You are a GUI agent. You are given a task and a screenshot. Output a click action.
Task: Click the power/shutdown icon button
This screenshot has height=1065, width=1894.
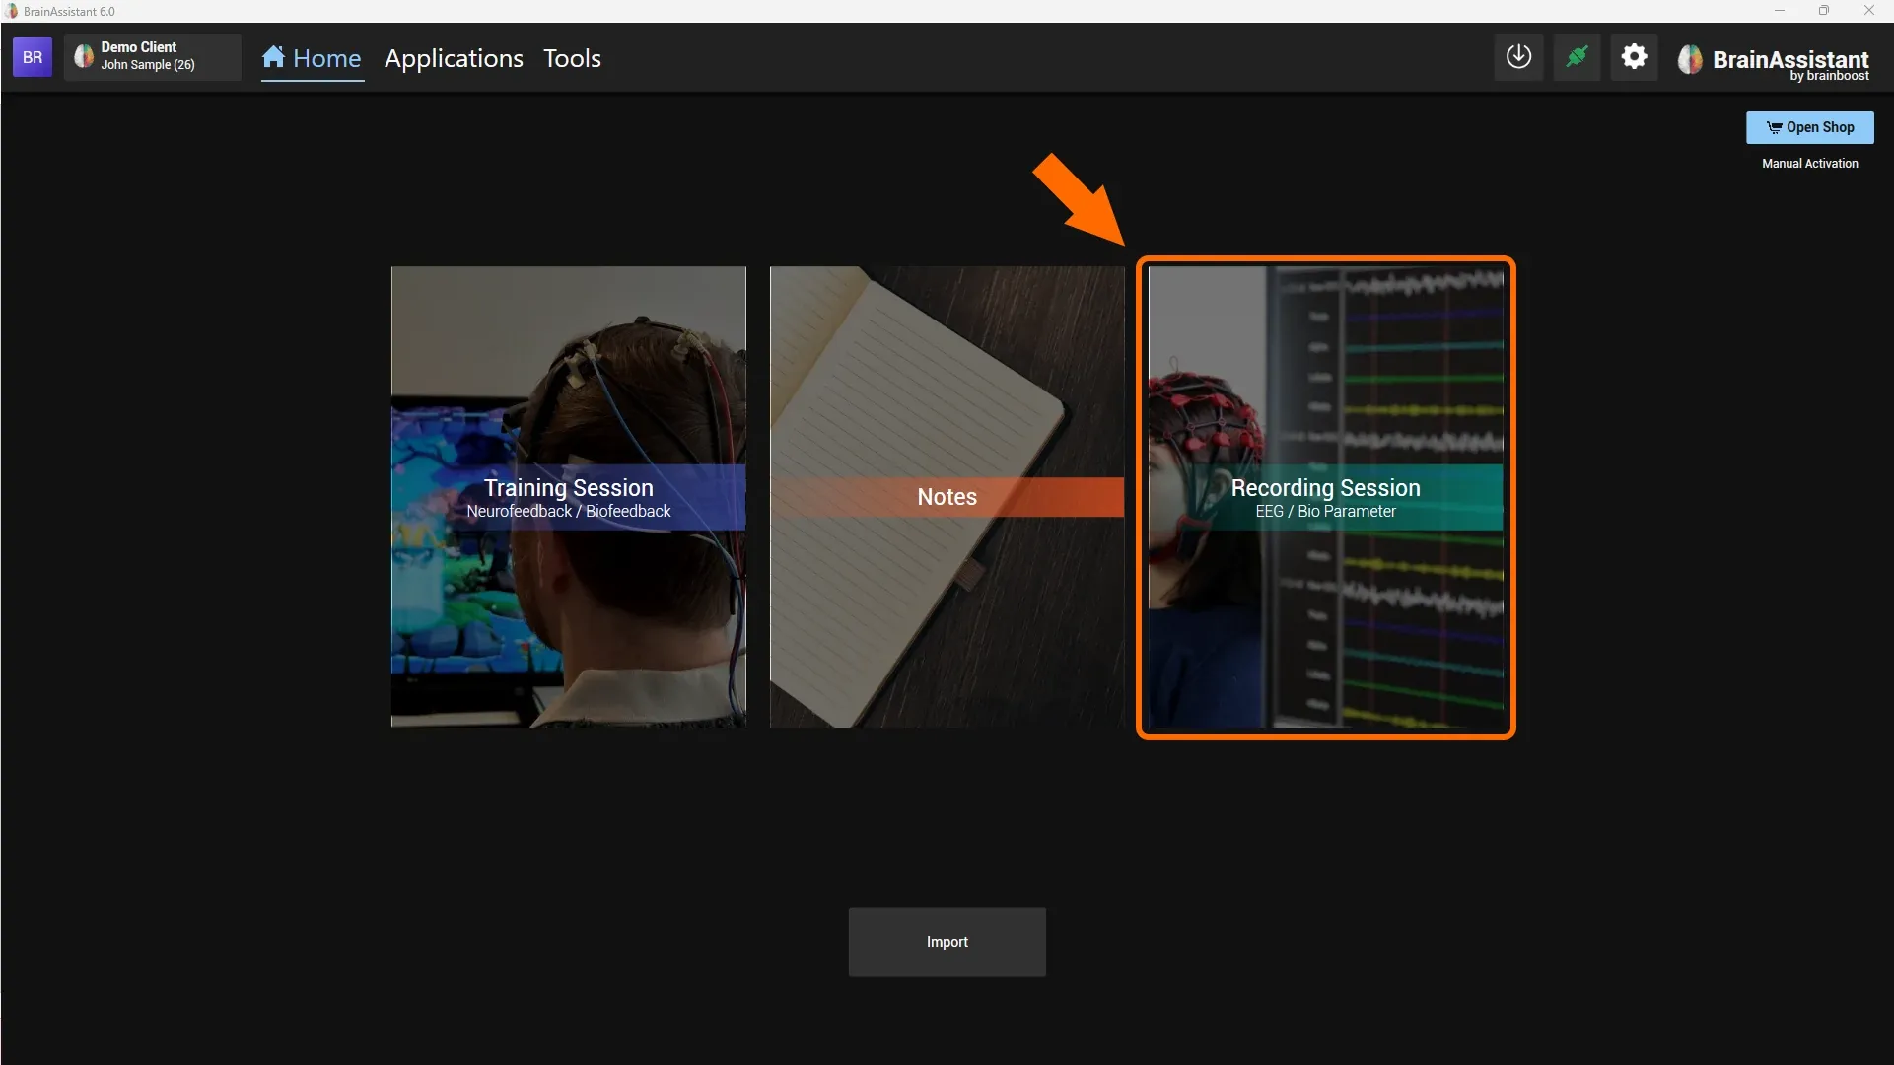click(x=1518, y=57)
